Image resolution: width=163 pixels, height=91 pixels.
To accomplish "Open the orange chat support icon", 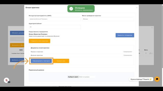I will (157, 79).
